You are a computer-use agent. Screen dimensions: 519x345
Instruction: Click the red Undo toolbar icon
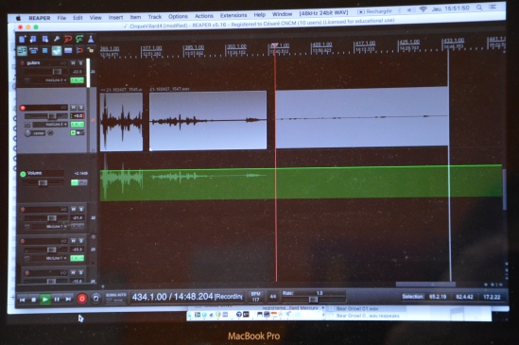pos(68,39)
